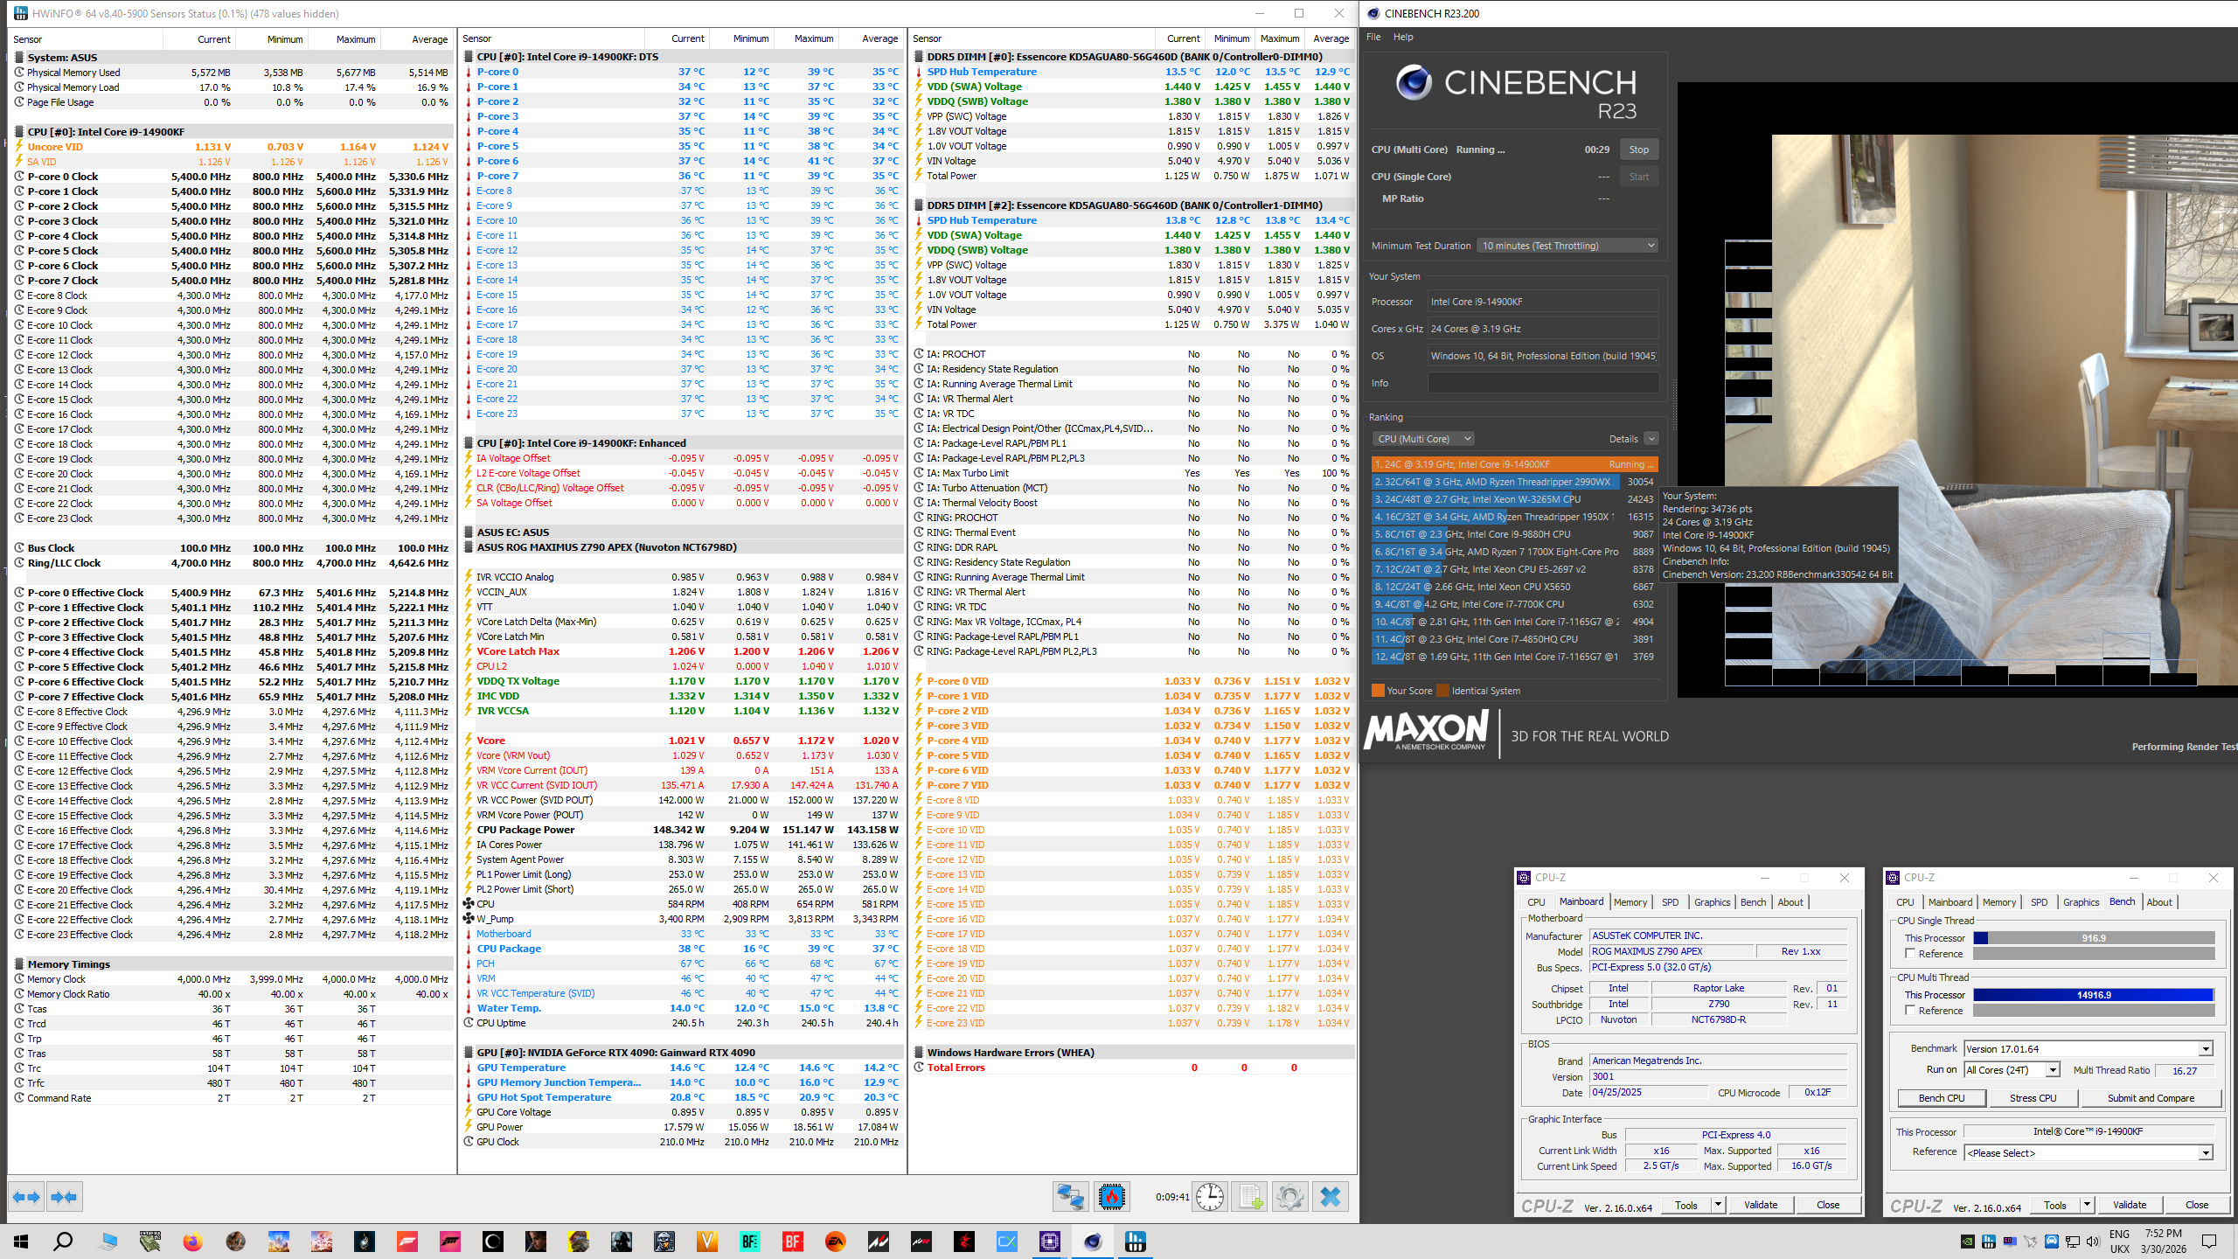The width and height of the screenshot is (2238, 1259).
Task: Open Windows notification center icon
Action: click(x=2209, y=1242)
